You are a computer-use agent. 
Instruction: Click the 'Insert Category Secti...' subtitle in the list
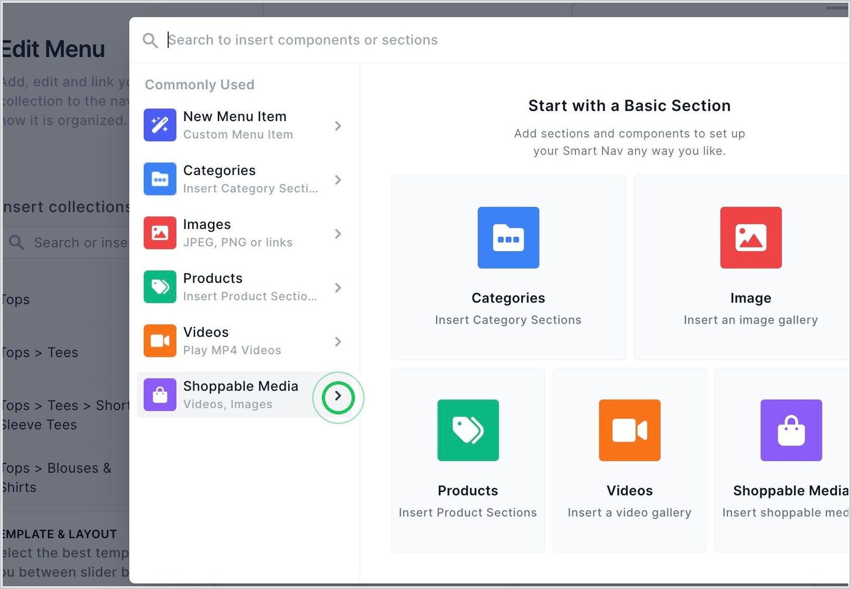tap(251, 188)
